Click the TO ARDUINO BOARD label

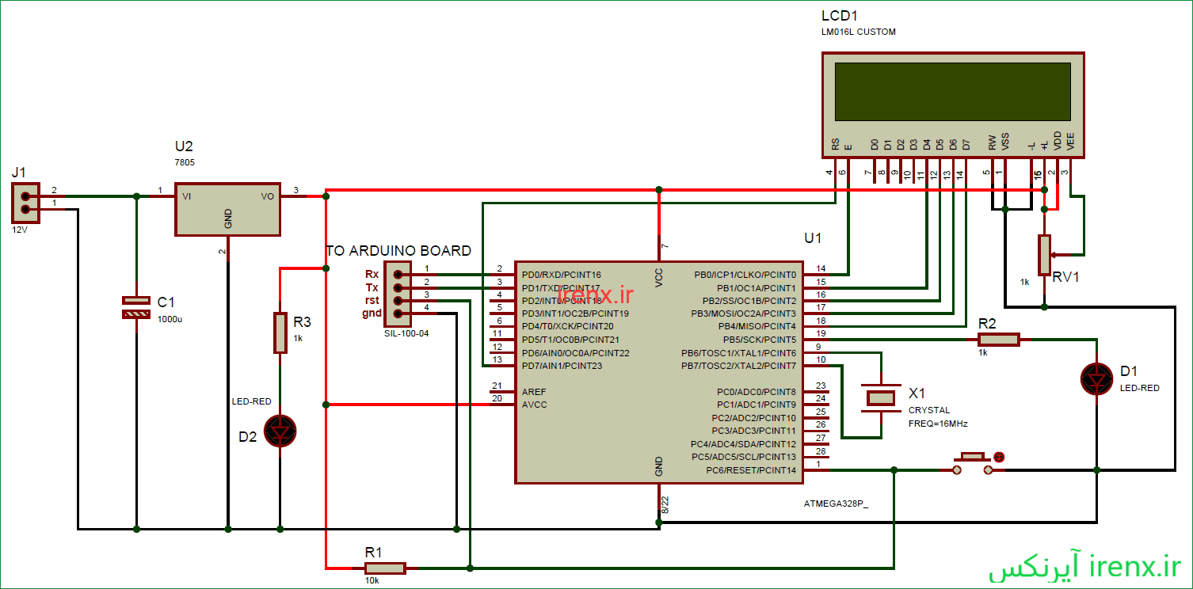coord(398,251)
